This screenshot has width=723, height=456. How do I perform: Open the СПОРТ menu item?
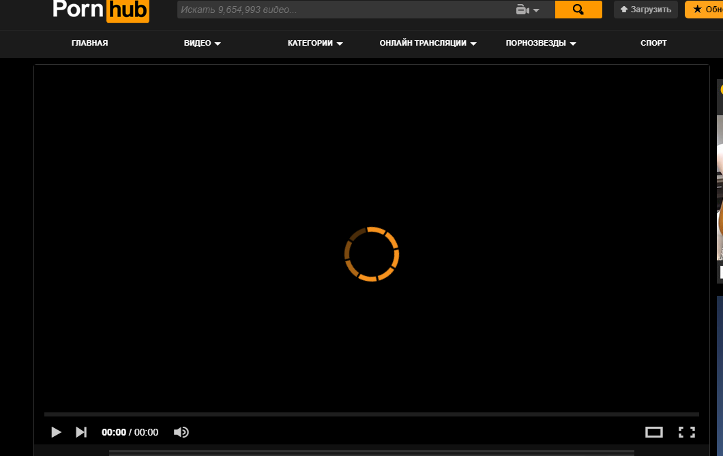pyautogui.click(x=653, y=43)
